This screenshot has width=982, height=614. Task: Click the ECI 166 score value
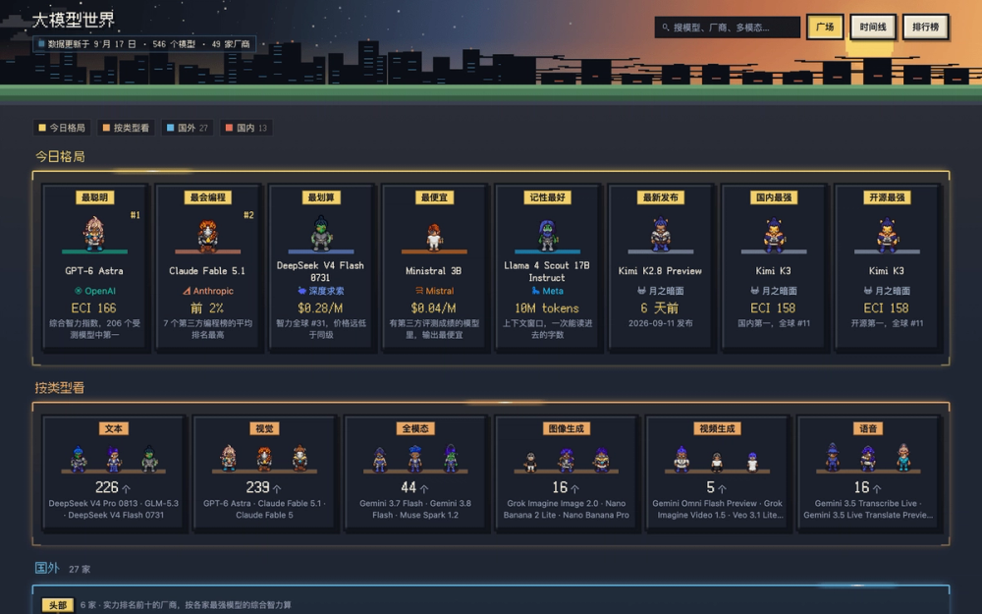(x=94, y=308)
